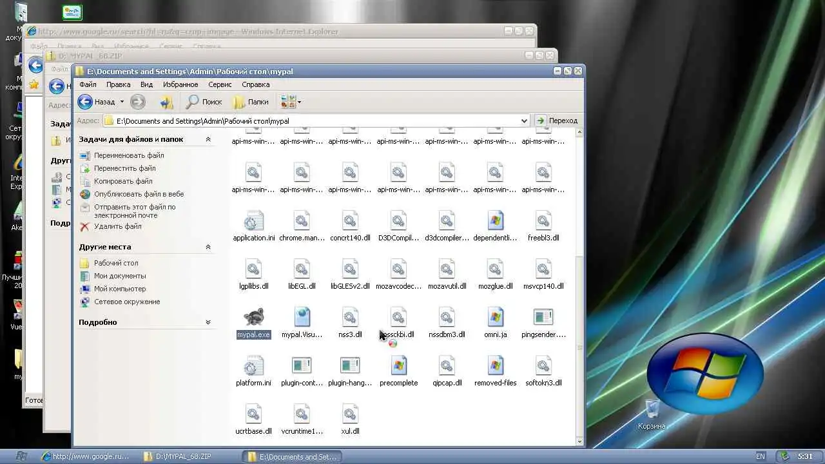Screen dimensions: 825x464
Task: Select pingsender executable icon
Action: (543, 316)
